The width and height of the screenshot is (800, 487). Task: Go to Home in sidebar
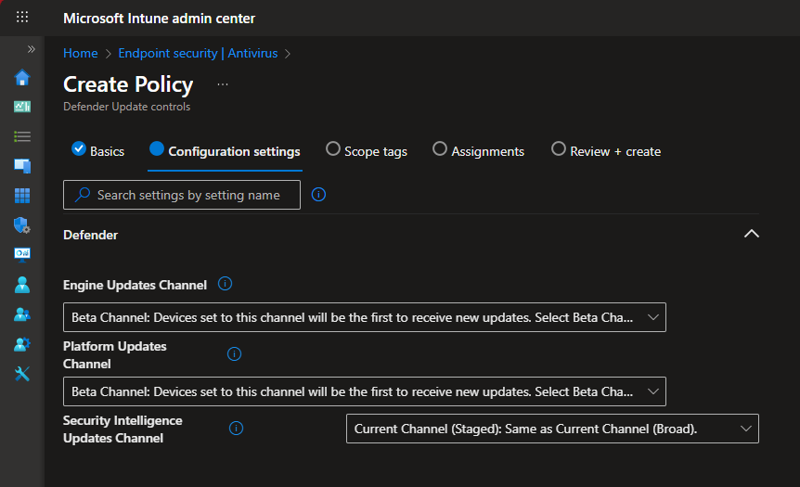pyautogui.click(x=22, y=78)
